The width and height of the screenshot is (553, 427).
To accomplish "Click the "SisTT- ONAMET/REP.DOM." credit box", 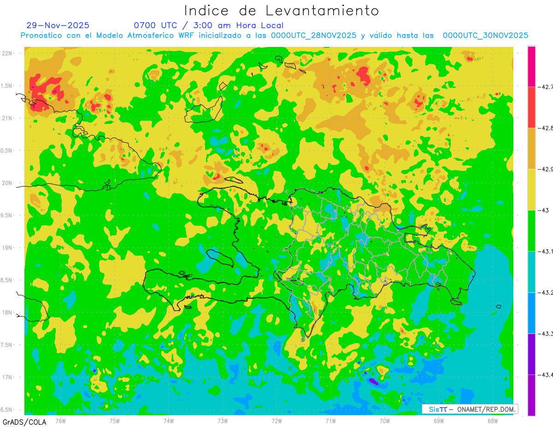I will 470,409.
